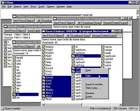The image size is (140, 111).
Task: Select the spf100 series icon
Action: [x=103, y=59]
